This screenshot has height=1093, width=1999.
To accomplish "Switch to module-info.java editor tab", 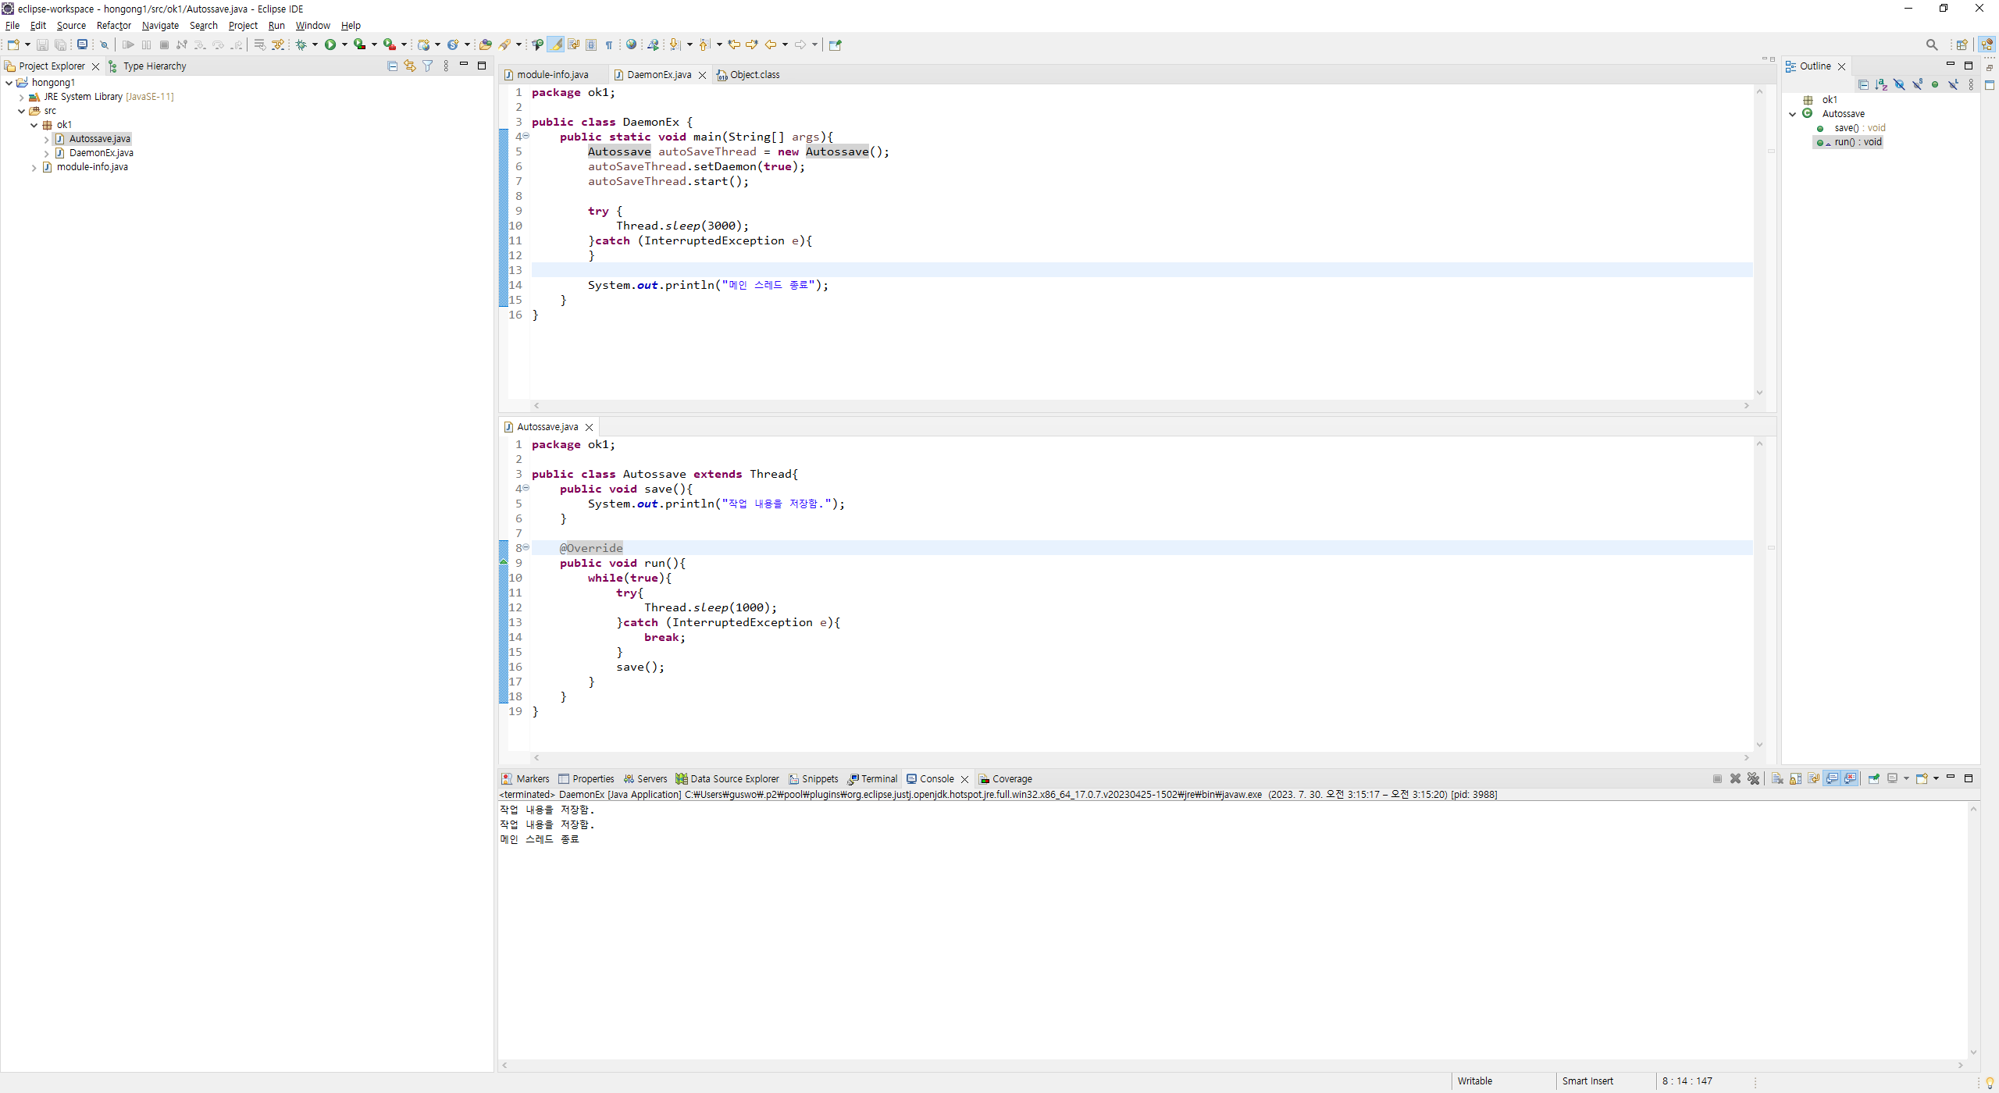I will (x=552, y=75).
